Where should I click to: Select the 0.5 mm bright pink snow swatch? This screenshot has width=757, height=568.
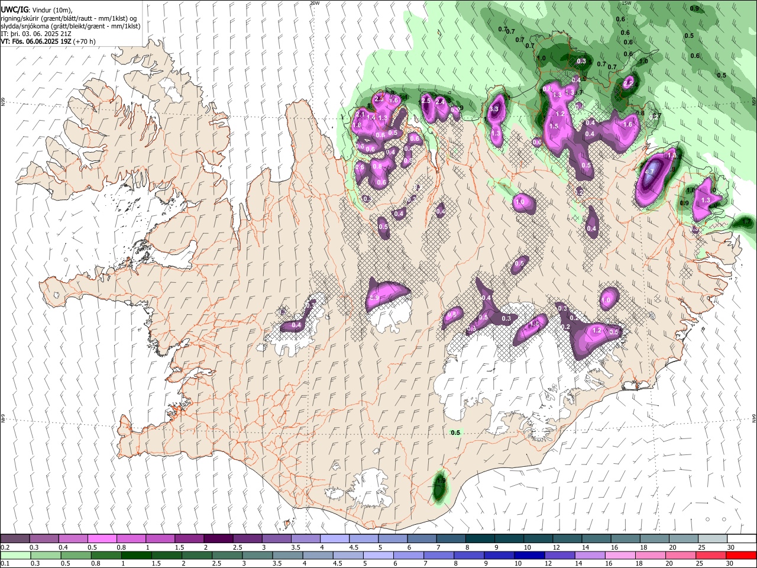[102, 538]
